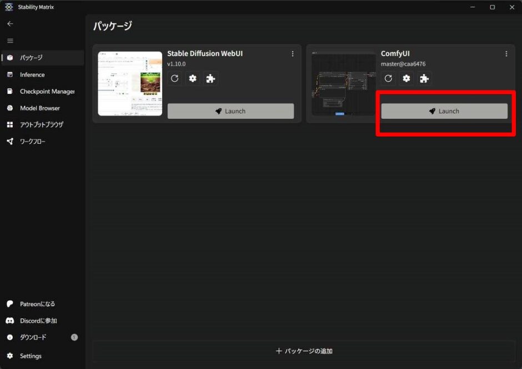Viewport: 522px width, 369px height.
Task: Open ComfyUI extensions puzzle icon
Action: pyautogui.click(x=424, y=78)
